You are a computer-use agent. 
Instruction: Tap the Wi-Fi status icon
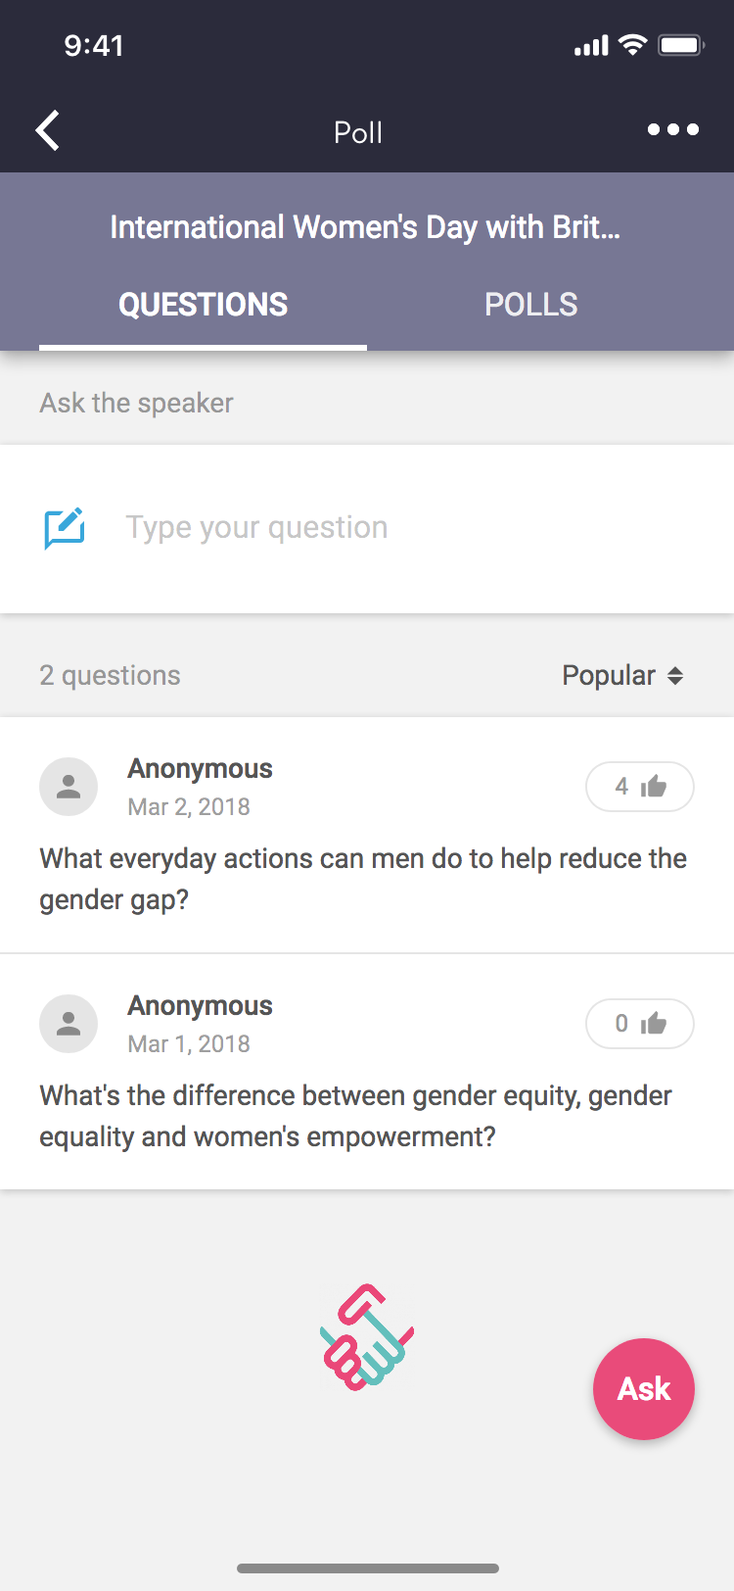(x=633, y=45)
